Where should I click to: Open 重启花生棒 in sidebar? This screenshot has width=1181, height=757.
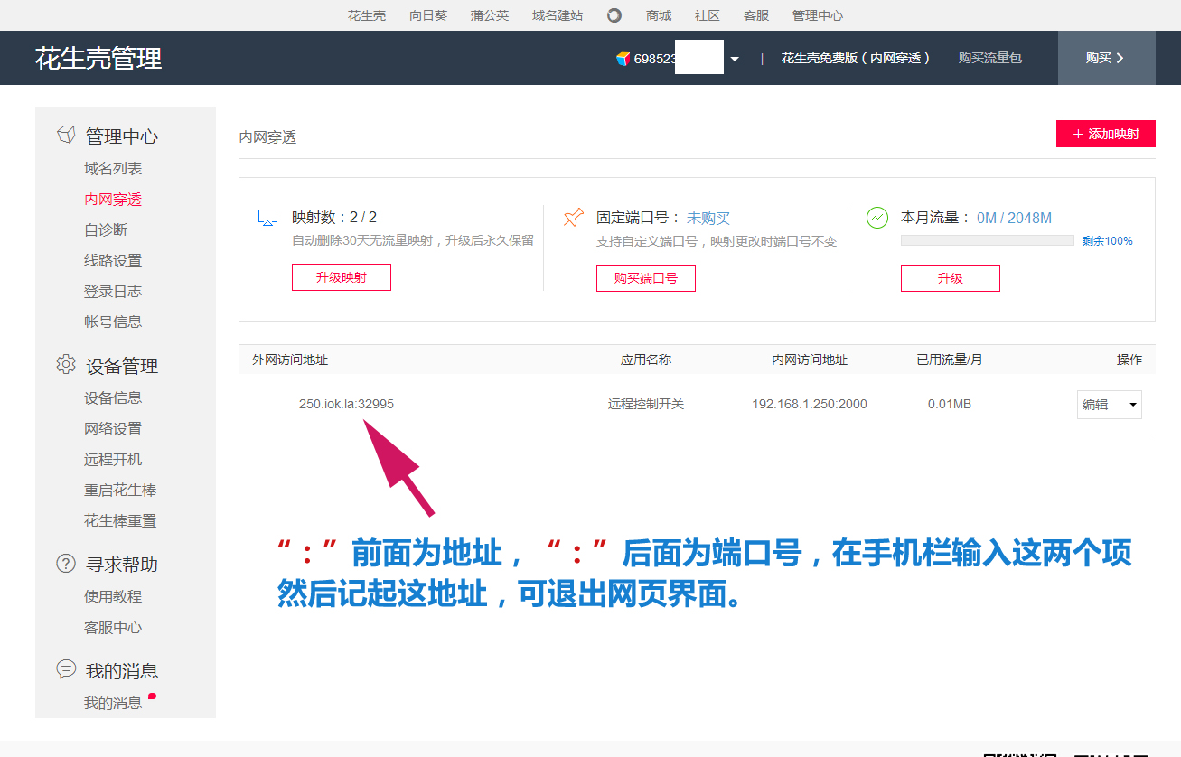click(120, 490)
